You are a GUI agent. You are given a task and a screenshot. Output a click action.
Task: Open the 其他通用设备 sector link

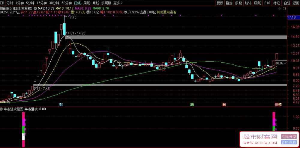point(166,12)
